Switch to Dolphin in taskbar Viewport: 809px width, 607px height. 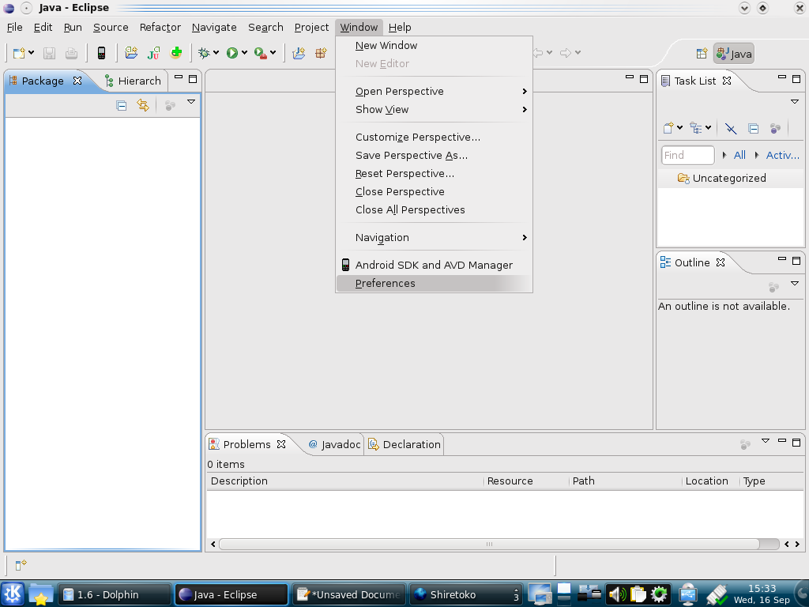(x=114, y=594)
